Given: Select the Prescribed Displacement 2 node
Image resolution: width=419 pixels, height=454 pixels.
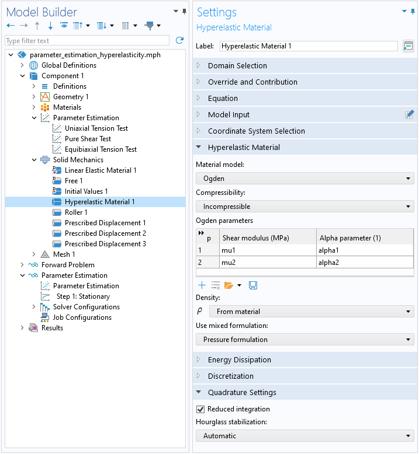Looking at the screenshot, I should point(105,233).
